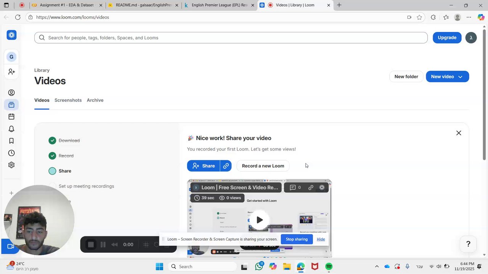Image resolution: width=488 pixels, height=274 pixels.
Task: Click Record a new Loom
Action: tap(263, 166)
